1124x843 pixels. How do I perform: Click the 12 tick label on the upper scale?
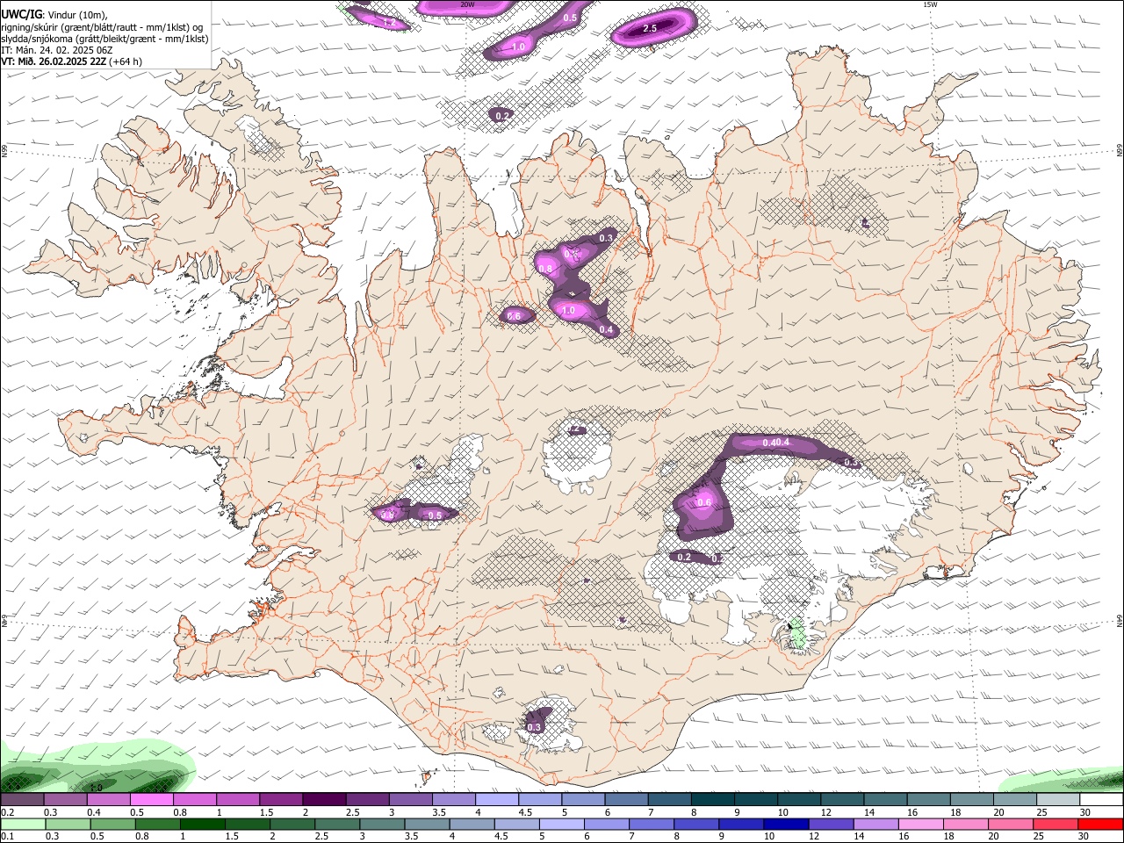point(826,812)
